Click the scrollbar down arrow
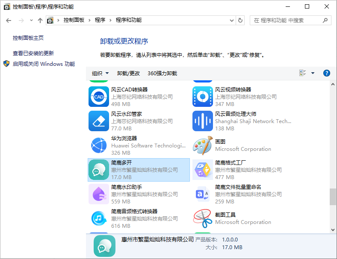This screenshot has width=337, height=259. point(333,230)
